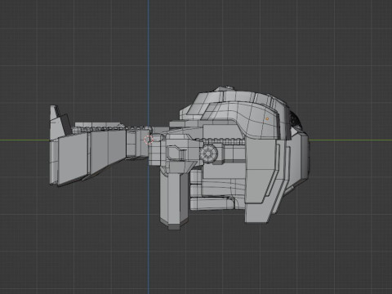Click the circular gear knob on the model
This screenshot has height=294, width=392.
coord(208,154)
